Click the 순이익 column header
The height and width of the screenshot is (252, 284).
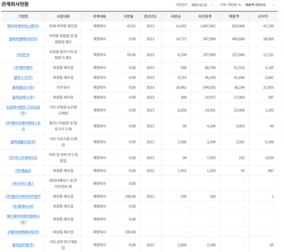[263, 16]
